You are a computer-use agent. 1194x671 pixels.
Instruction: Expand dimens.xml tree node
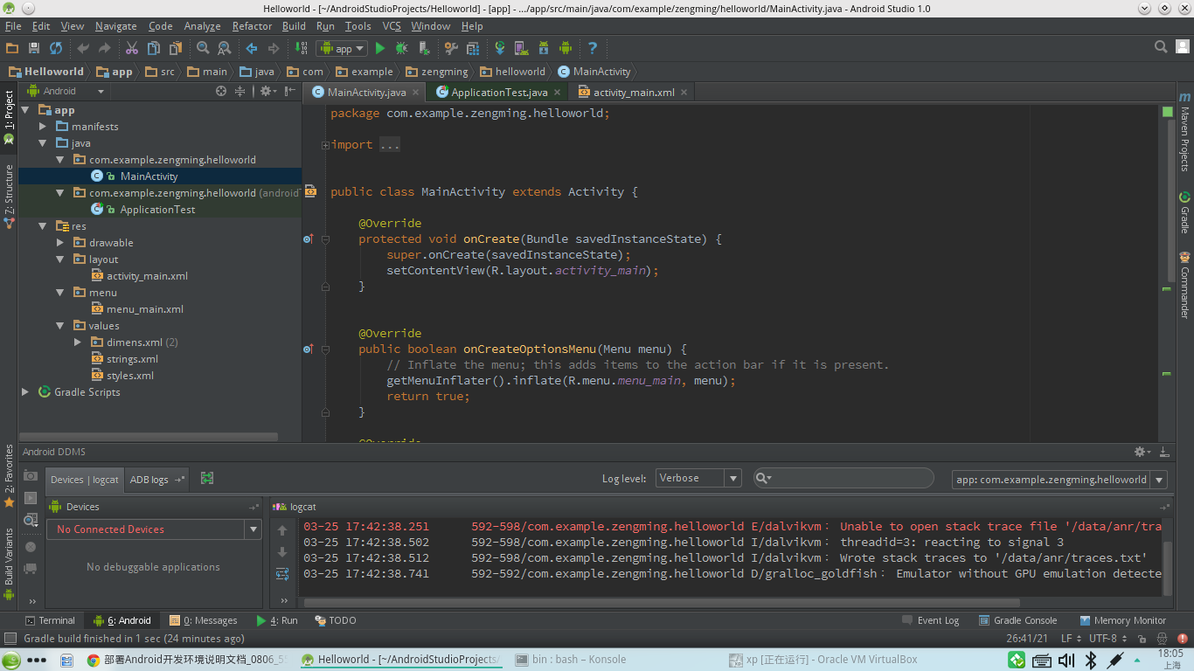coord(78,342)
